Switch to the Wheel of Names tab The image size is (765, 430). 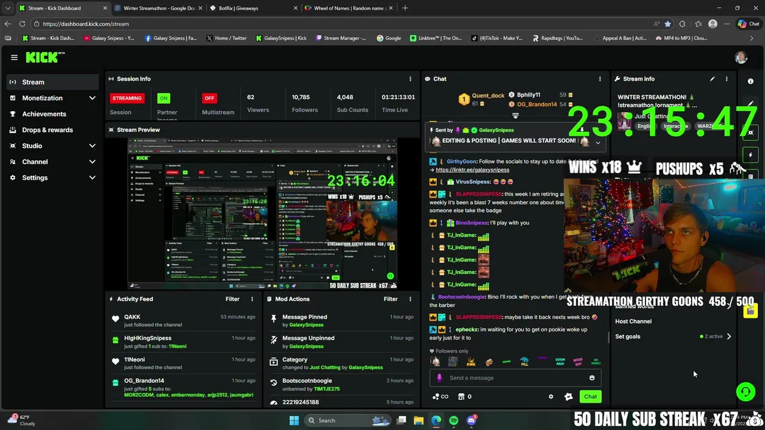(348, 8)
